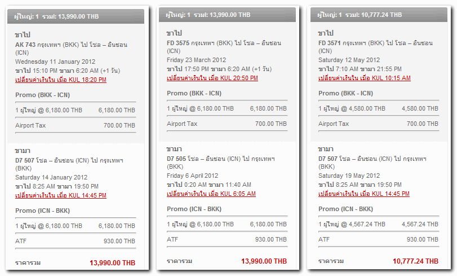Click KUL 14:45 PM link under 19 May
This screenshot has height=276, width=457.
click(365, 194)
